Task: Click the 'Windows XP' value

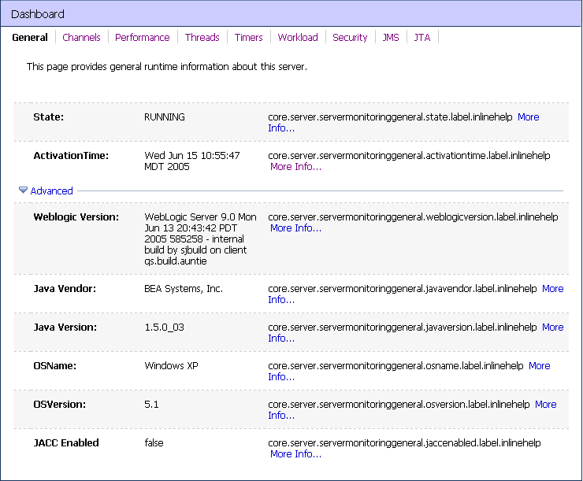Action: point(172,366)
